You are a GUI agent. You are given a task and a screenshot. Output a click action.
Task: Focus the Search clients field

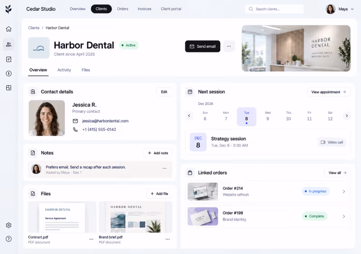(x=274, y=9)
